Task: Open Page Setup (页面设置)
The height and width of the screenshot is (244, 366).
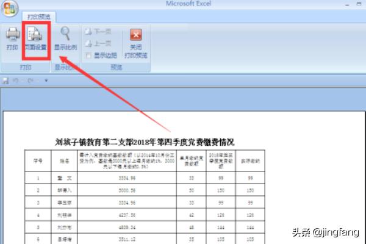Action: pos(35,39)
